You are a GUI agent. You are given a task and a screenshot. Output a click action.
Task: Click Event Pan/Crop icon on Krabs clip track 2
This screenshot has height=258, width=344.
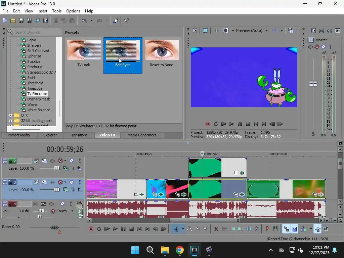point(235,173)
